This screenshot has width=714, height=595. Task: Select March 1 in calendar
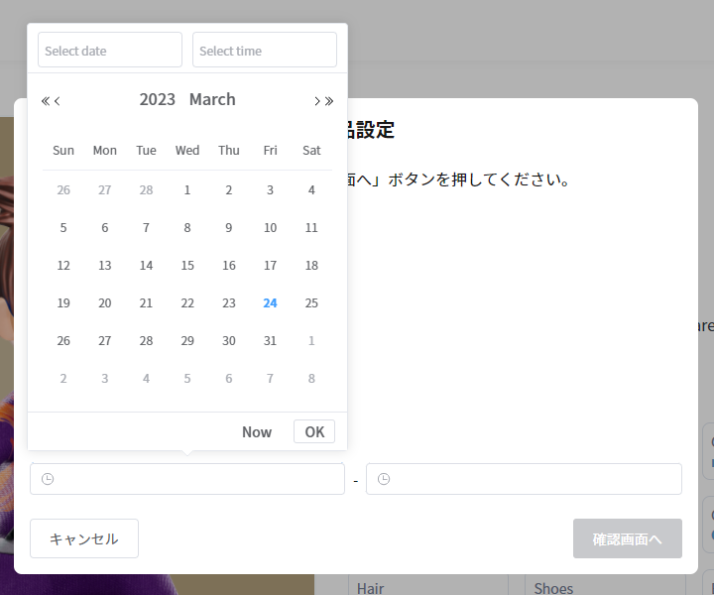coord(187,189)
